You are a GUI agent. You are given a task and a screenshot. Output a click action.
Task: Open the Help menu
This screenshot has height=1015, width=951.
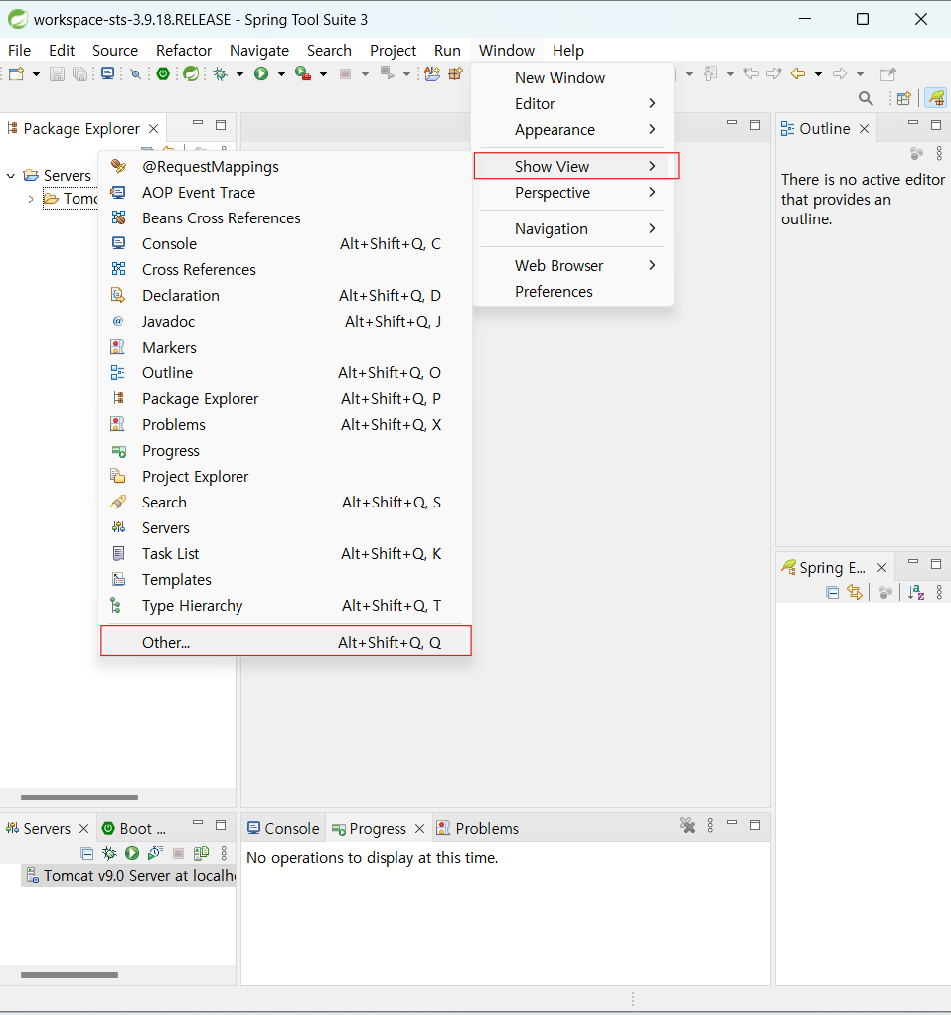[568, 50]
